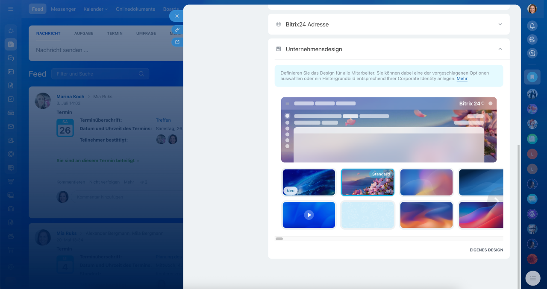Open user profile avatar at top right
Image resolution: width=547 pixels, height=289 pixels.
532,9
